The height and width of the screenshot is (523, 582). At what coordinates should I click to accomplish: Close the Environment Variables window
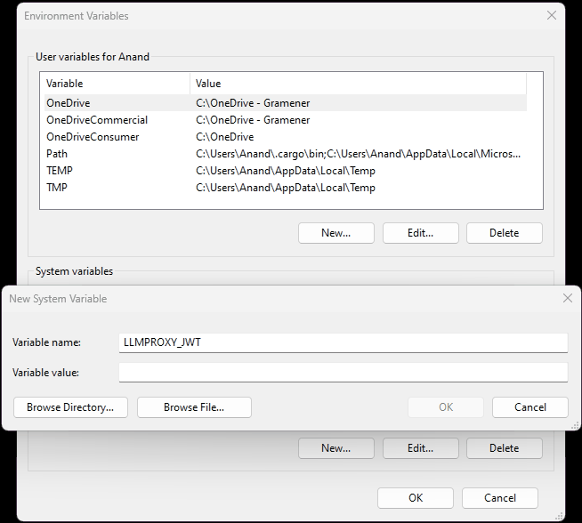pyautogui.click(x=552, y=16)
